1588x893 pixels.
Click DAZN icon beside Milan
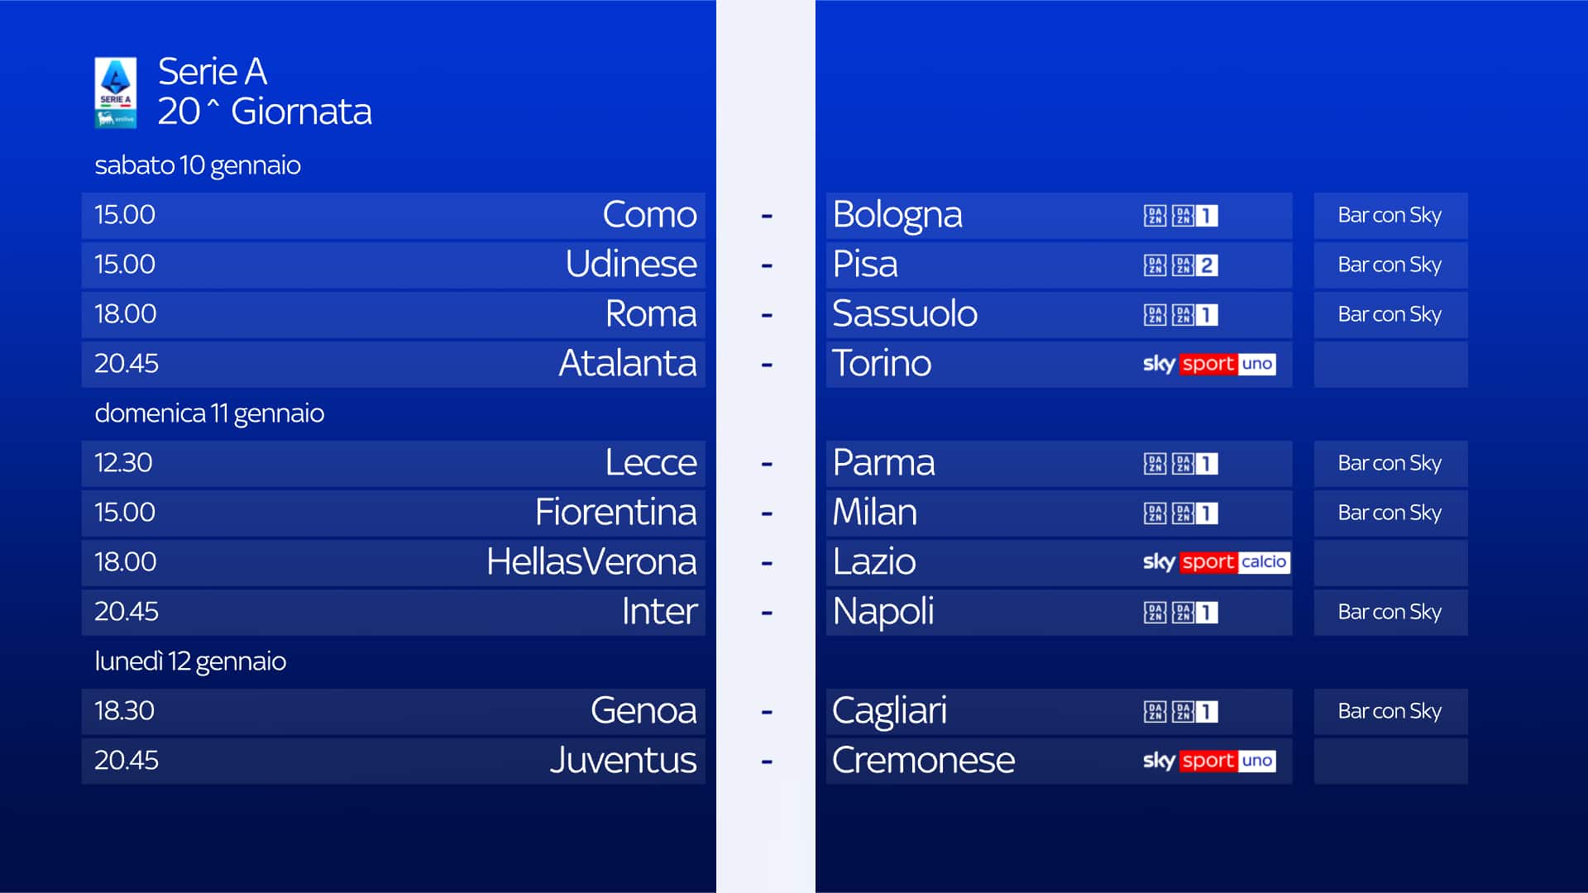click(1181, 513)
